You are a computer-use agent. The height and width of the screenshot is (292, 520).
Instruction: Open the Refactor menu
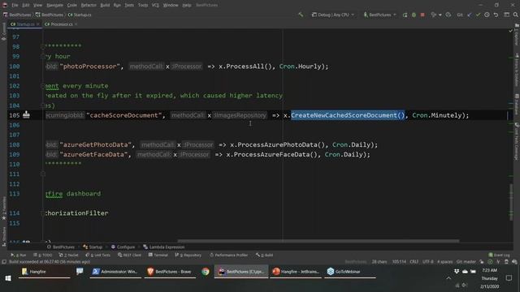[89, 6]
